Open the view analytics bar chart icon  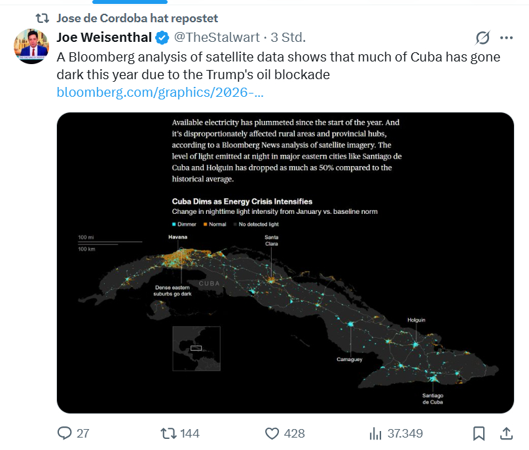pos(376,433)
